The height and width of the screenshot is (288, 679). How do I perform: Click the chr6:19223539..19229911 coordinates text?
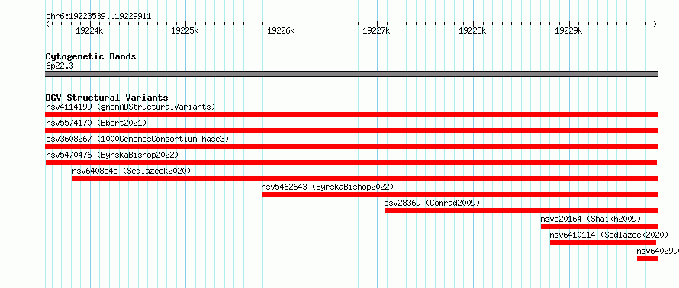tap(98, 17)
